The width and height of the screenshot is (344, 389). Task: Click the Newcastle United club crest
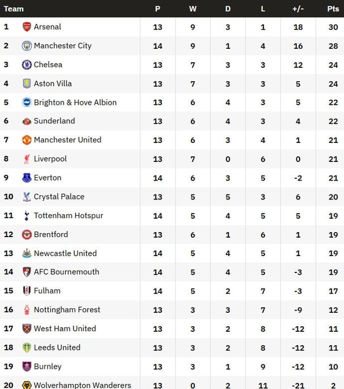[x=26, y=253]
